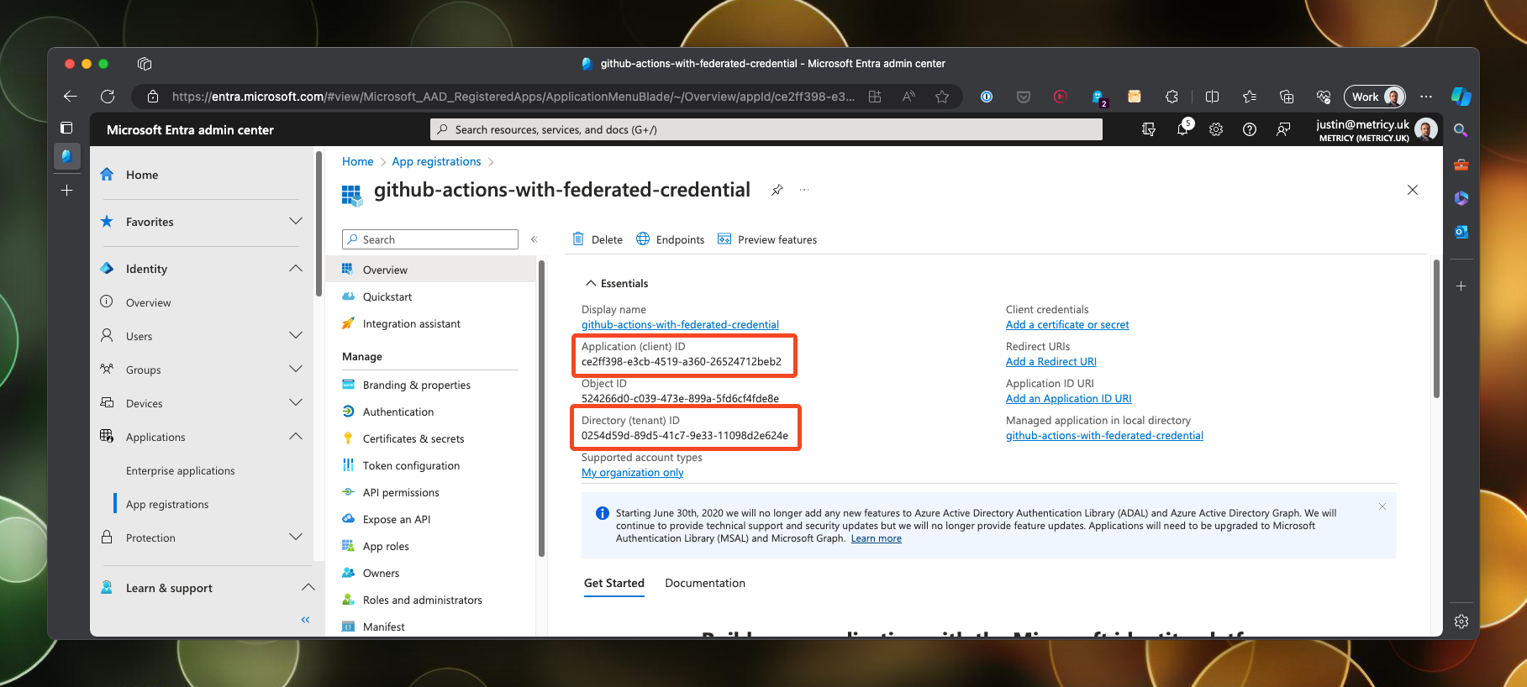Click the notifications bell icon
This screenshot has height=687, width=1527.
coord(1182,129)
